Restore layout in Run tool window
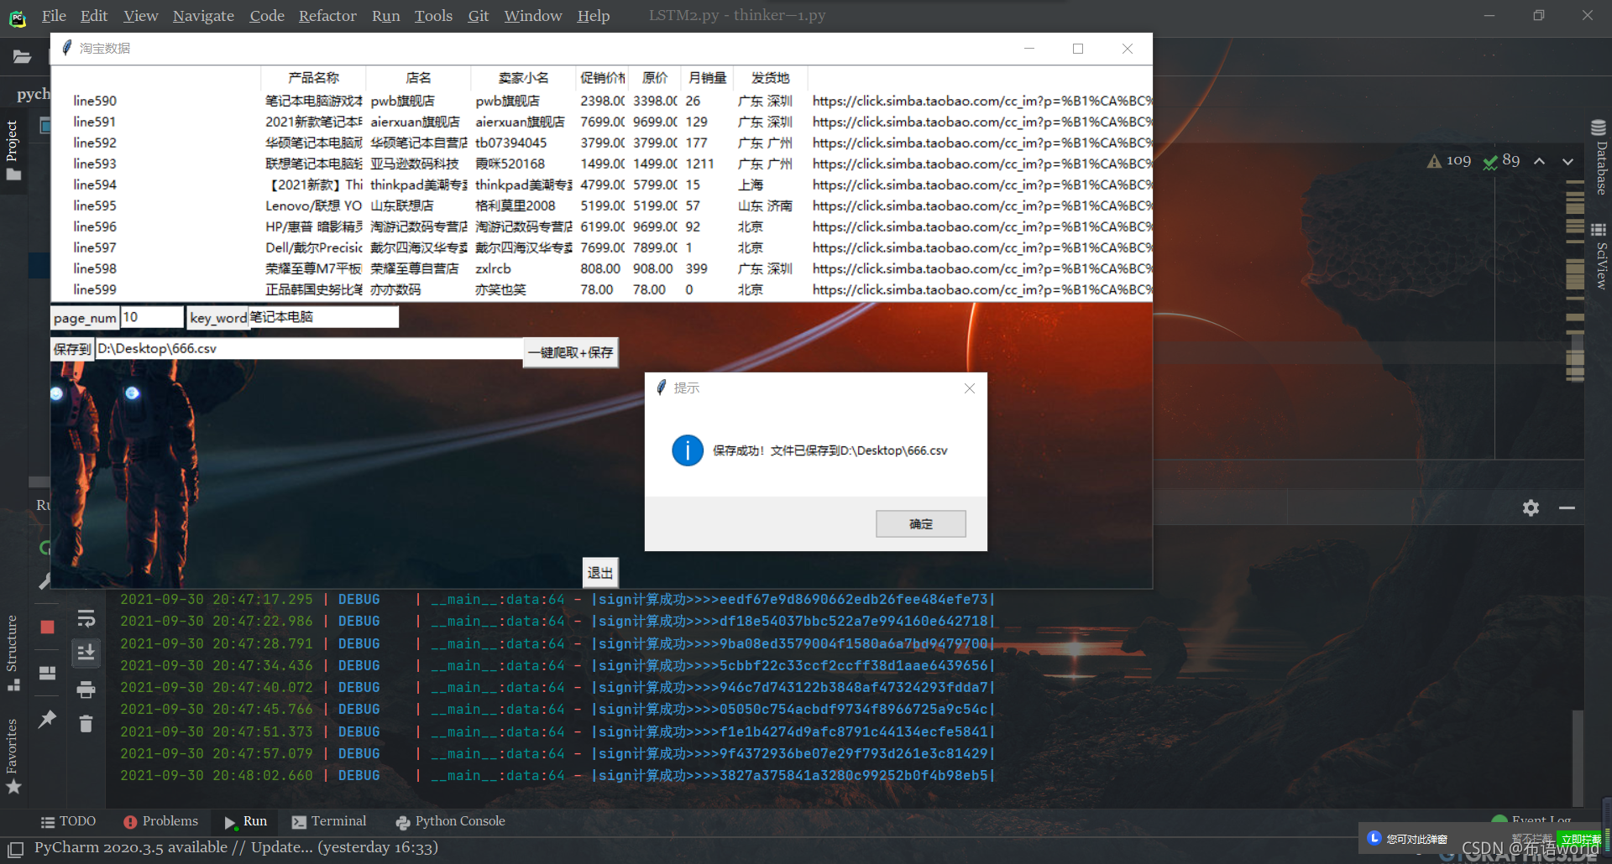The image size is (1612, 864). pyautogui.click(x=47, y=673)
